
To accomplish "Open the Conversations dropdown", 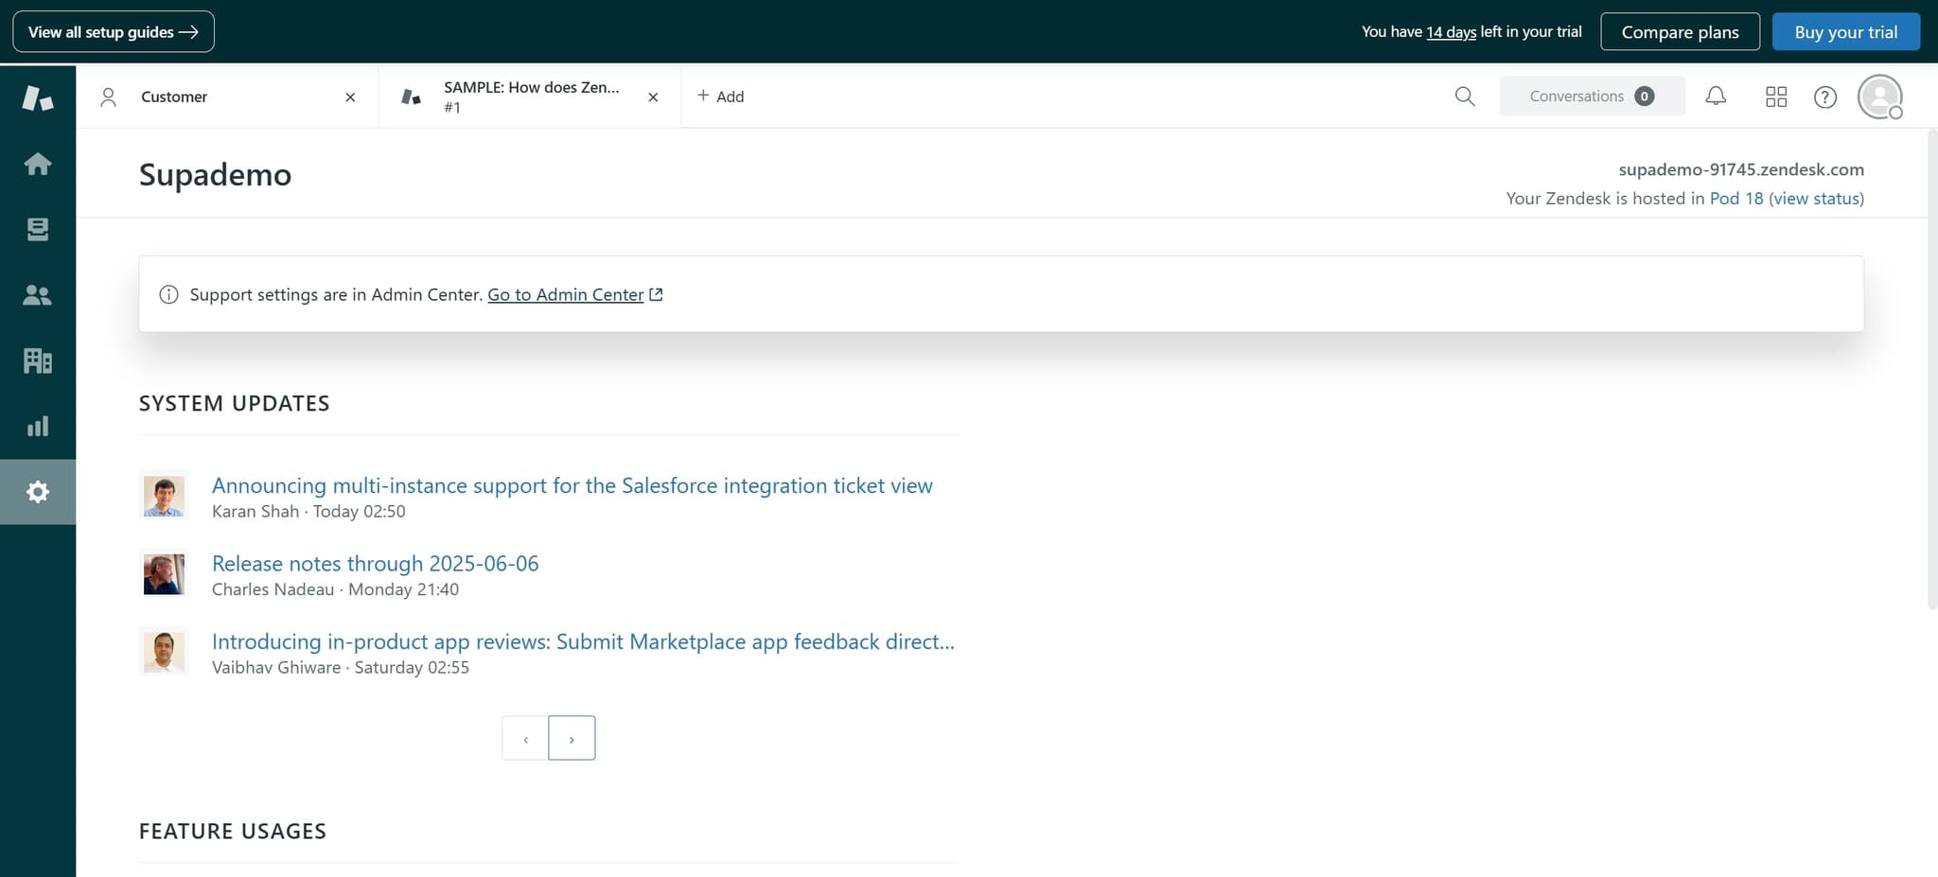I will click(x=1591, y=96).
